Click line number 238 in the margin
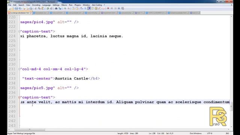Screen dimensions: 240x135 (x=12, y=102)
